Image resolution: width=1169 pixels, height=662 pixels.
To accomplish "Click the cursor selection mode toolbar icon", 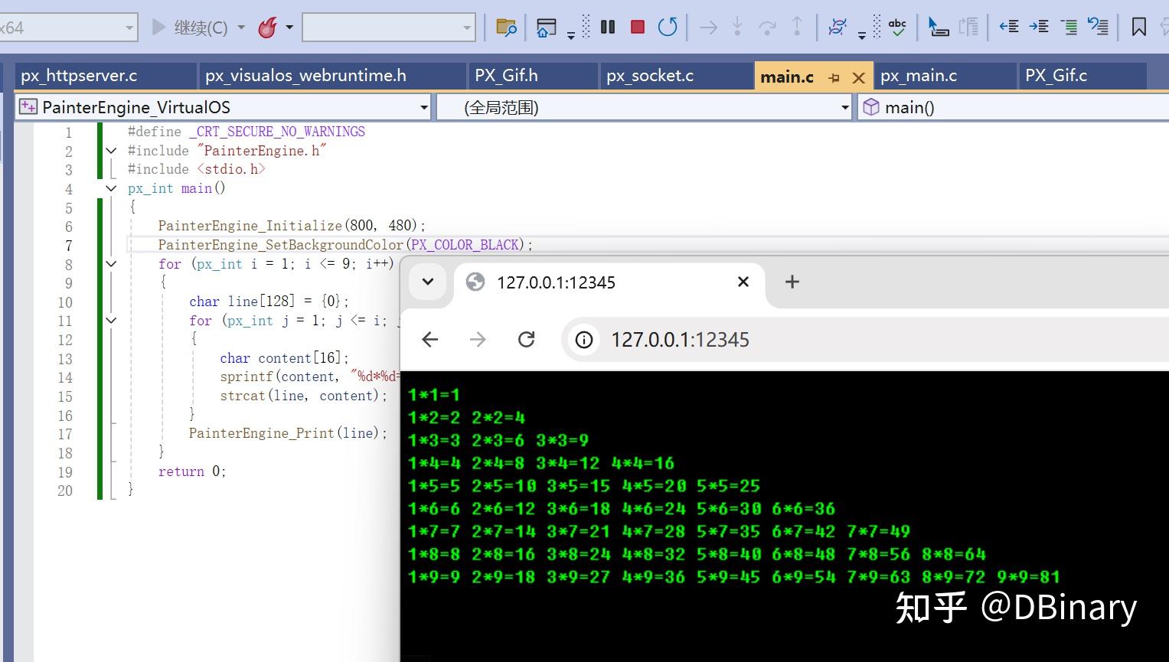I will 938,28.
